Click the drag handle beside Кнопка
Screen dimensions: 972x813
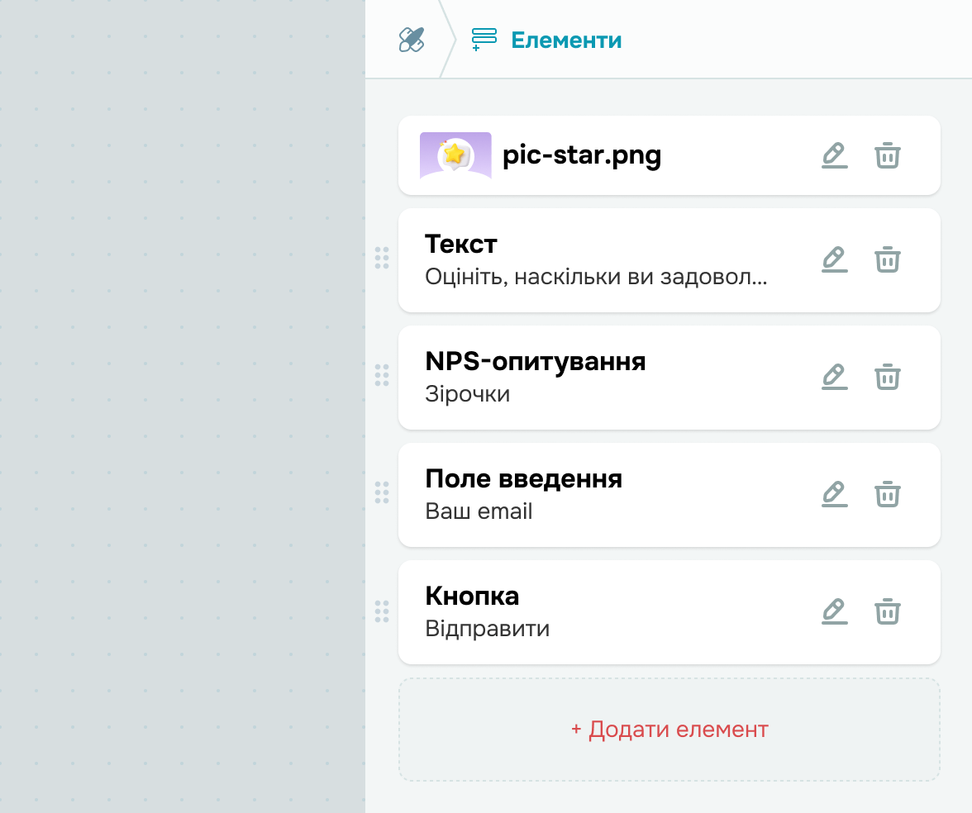(x=382, y=611)
